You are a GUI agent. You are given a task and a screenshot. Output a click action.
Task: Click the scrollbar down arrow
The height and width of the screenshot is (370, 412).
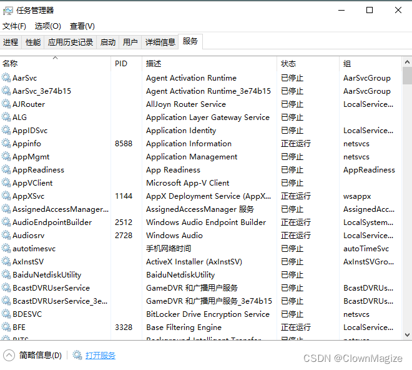tap(407, 335)
